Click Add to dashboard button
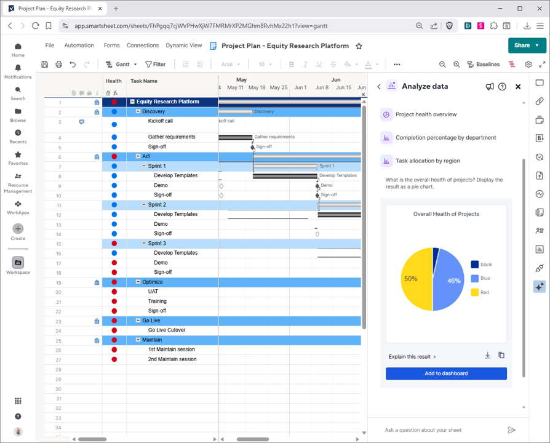 tap(446, 373)
